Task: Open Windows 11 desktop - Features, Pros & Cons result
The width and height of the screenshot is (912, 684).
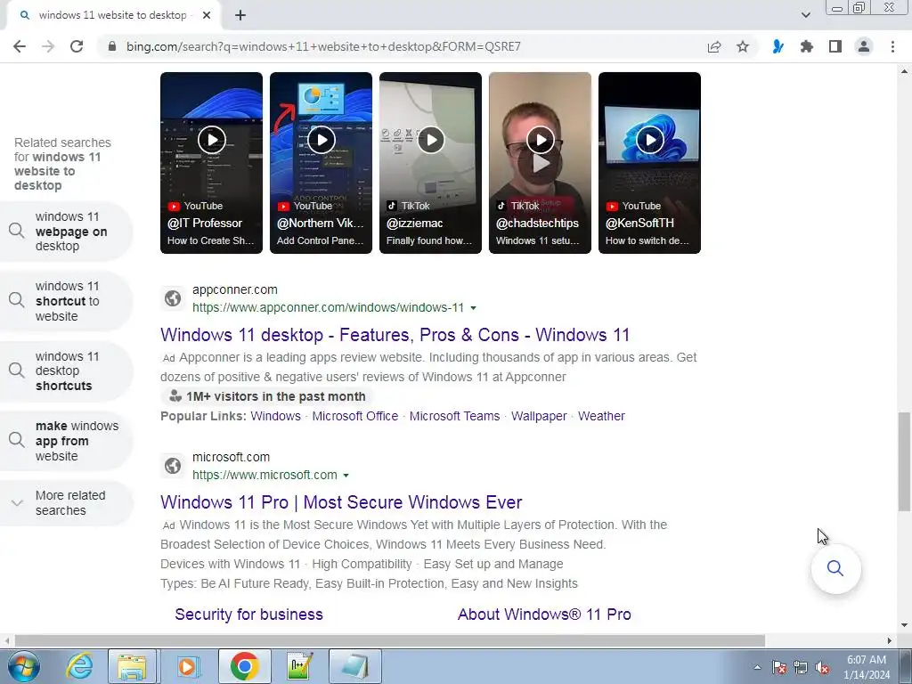Action: click(395, 335)
